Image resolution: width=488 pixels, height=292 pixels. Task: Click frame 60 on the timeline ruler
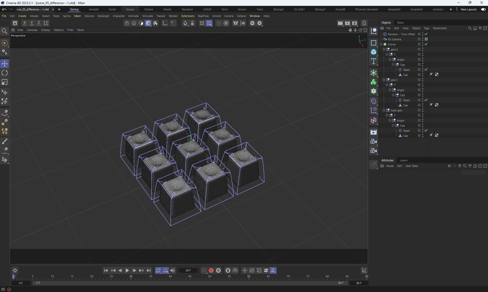(249, 277)
